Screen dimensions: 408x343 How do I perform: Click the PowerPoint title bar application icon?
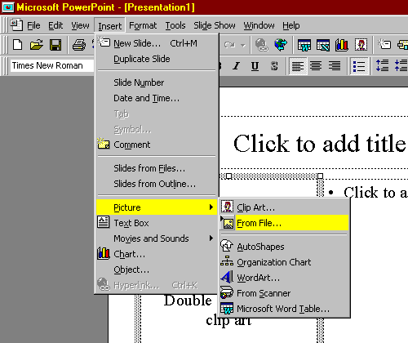tap(8, 7)
